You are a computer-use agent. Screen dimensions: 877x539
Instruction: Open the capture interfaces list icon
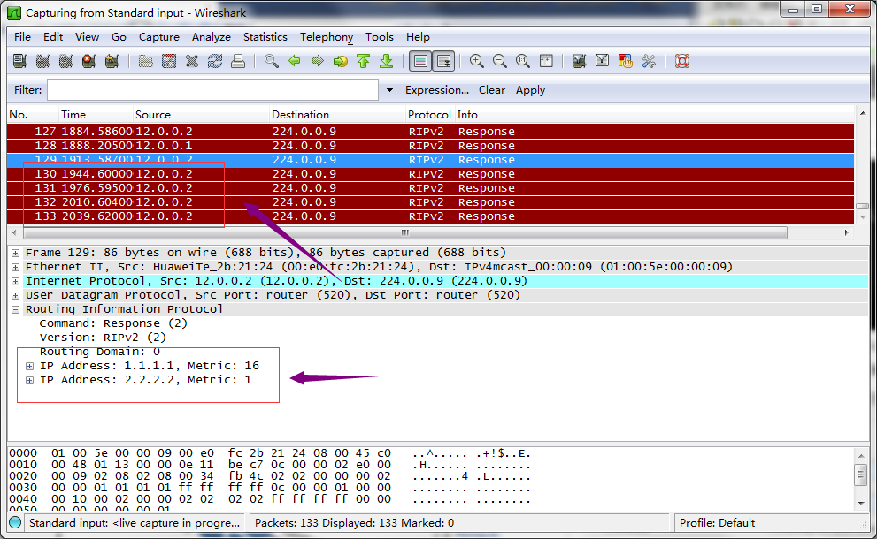pyautogui.click(x=20, y=61)
